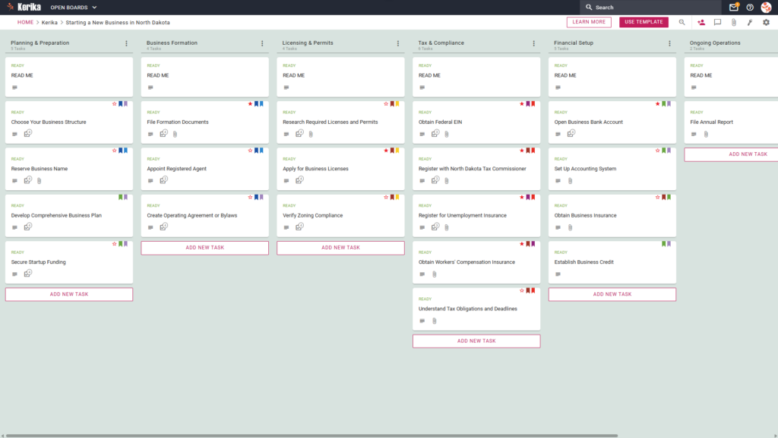Image resolution: width=778 pixels, height=438 pixels.
Task: Open attachment icon on Reserve Business Name
Action: click(40, 181)
